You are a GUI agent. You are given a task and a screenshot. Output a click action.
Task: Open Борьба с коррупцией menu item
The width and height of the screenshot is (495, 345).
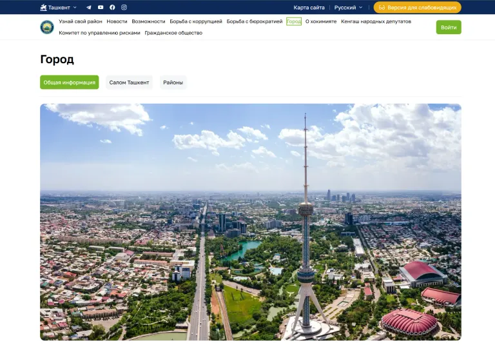pyautogui.click(x=196, y=21)
